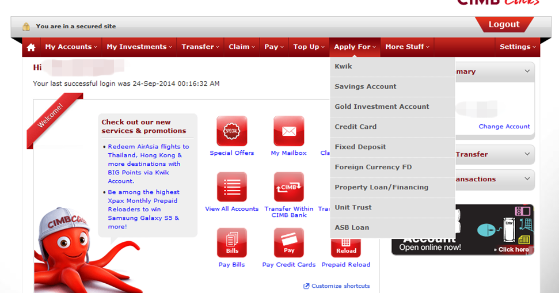This screenshot has width=559, height=293.
Task: Collapse the Apply For menu
Action: pyautogui.click(x=355, y=47)
